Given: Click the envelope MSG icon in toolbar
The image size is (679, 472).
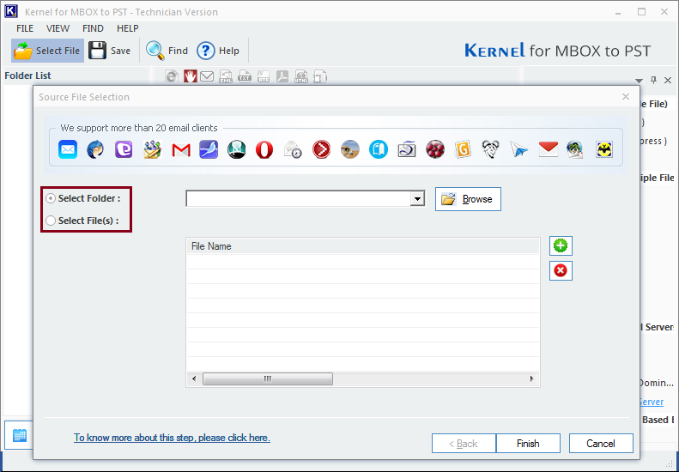Looking at the screenshot, I should (207, 76).
